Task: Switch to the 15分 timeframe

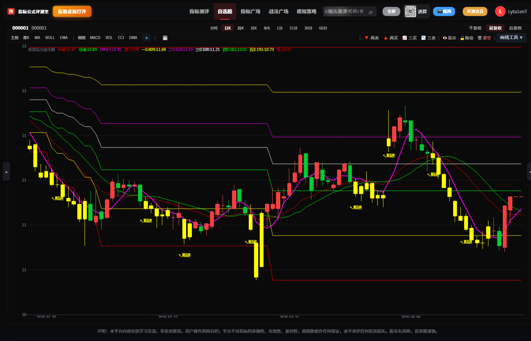Action: pos(294,28)
